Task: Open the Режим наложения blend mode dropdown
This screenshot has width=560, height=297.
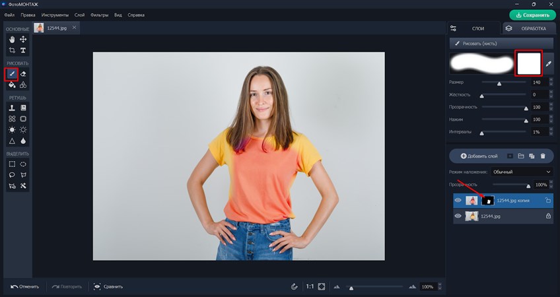Action: point(523,172)
